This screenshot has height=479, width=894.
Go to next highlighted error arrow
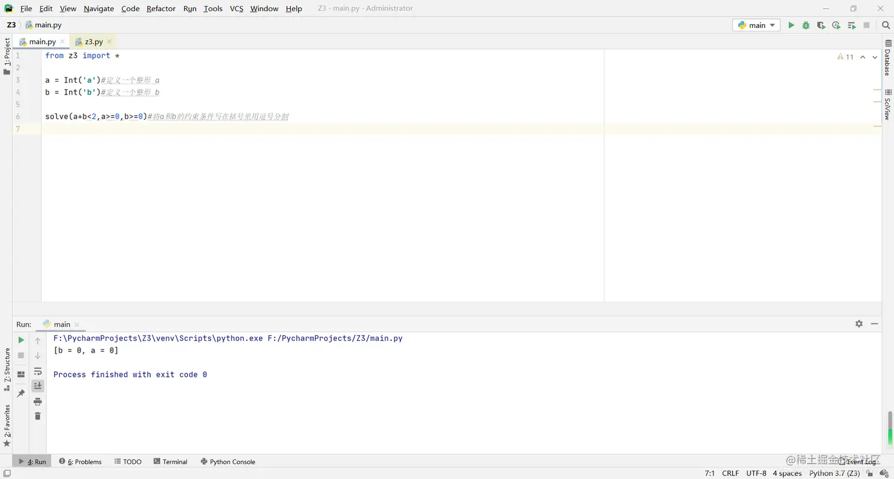[875, 57]
